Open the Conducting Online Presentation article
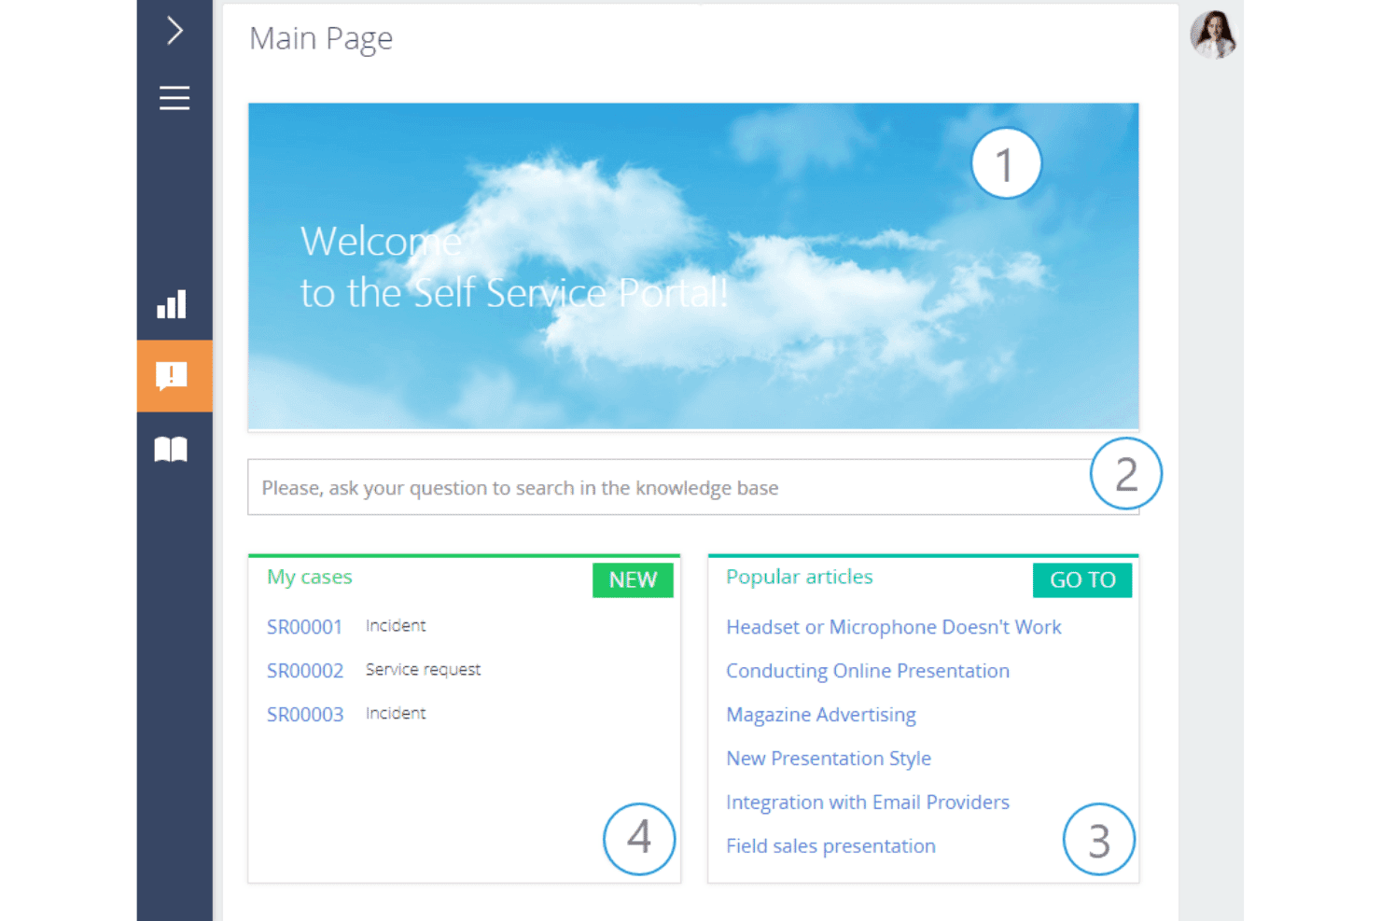 [868, 671]
